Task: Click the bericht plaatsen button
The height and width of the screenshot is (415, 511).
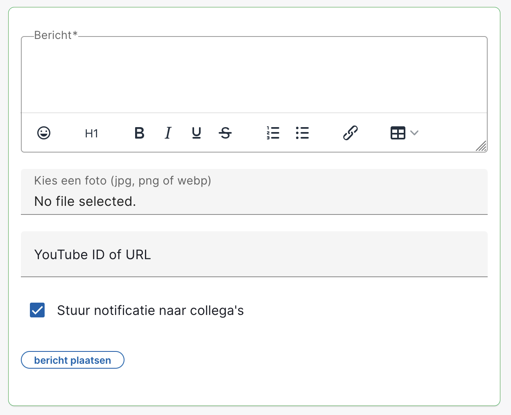Action: click(x=72, y=360)
